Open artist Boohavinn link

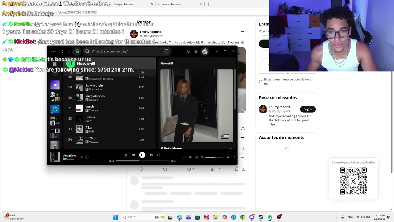(x=95, y=89)
